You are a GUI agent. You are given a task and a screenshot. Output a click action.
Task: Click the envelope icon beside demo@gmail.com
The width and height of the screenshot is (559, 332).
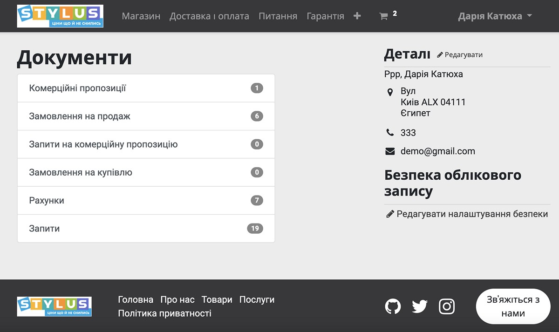390,150
